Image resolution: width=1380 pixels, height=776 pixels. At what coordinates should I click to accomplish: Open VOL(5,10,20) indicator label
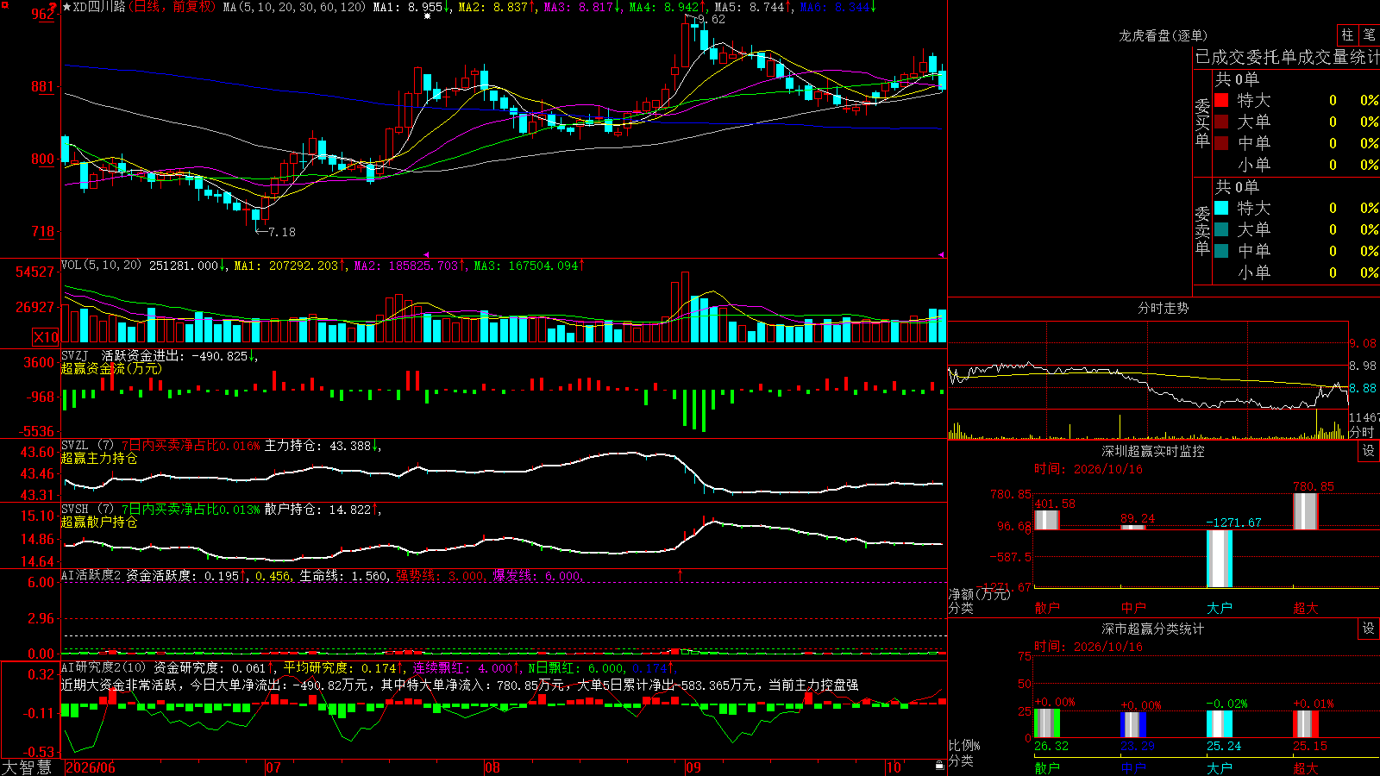click(102, 265)
